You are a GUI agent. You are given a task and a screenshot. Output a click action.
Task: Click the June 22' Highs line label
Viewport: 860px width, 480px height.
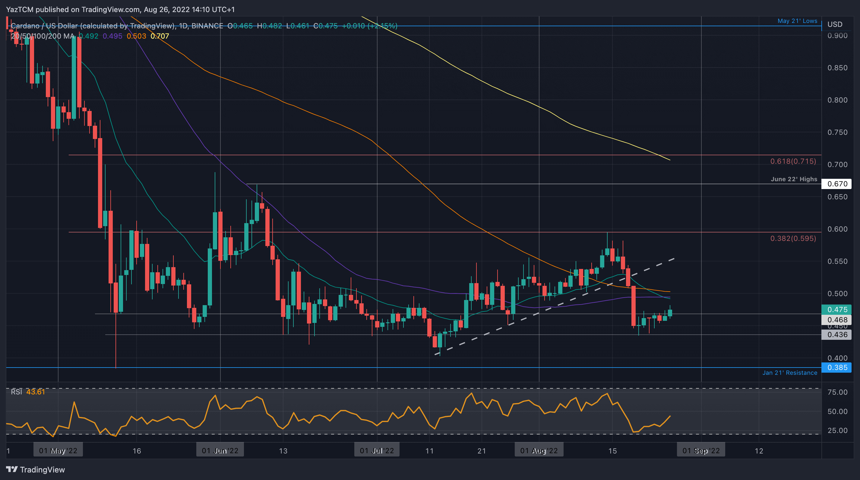pos(794,179)
